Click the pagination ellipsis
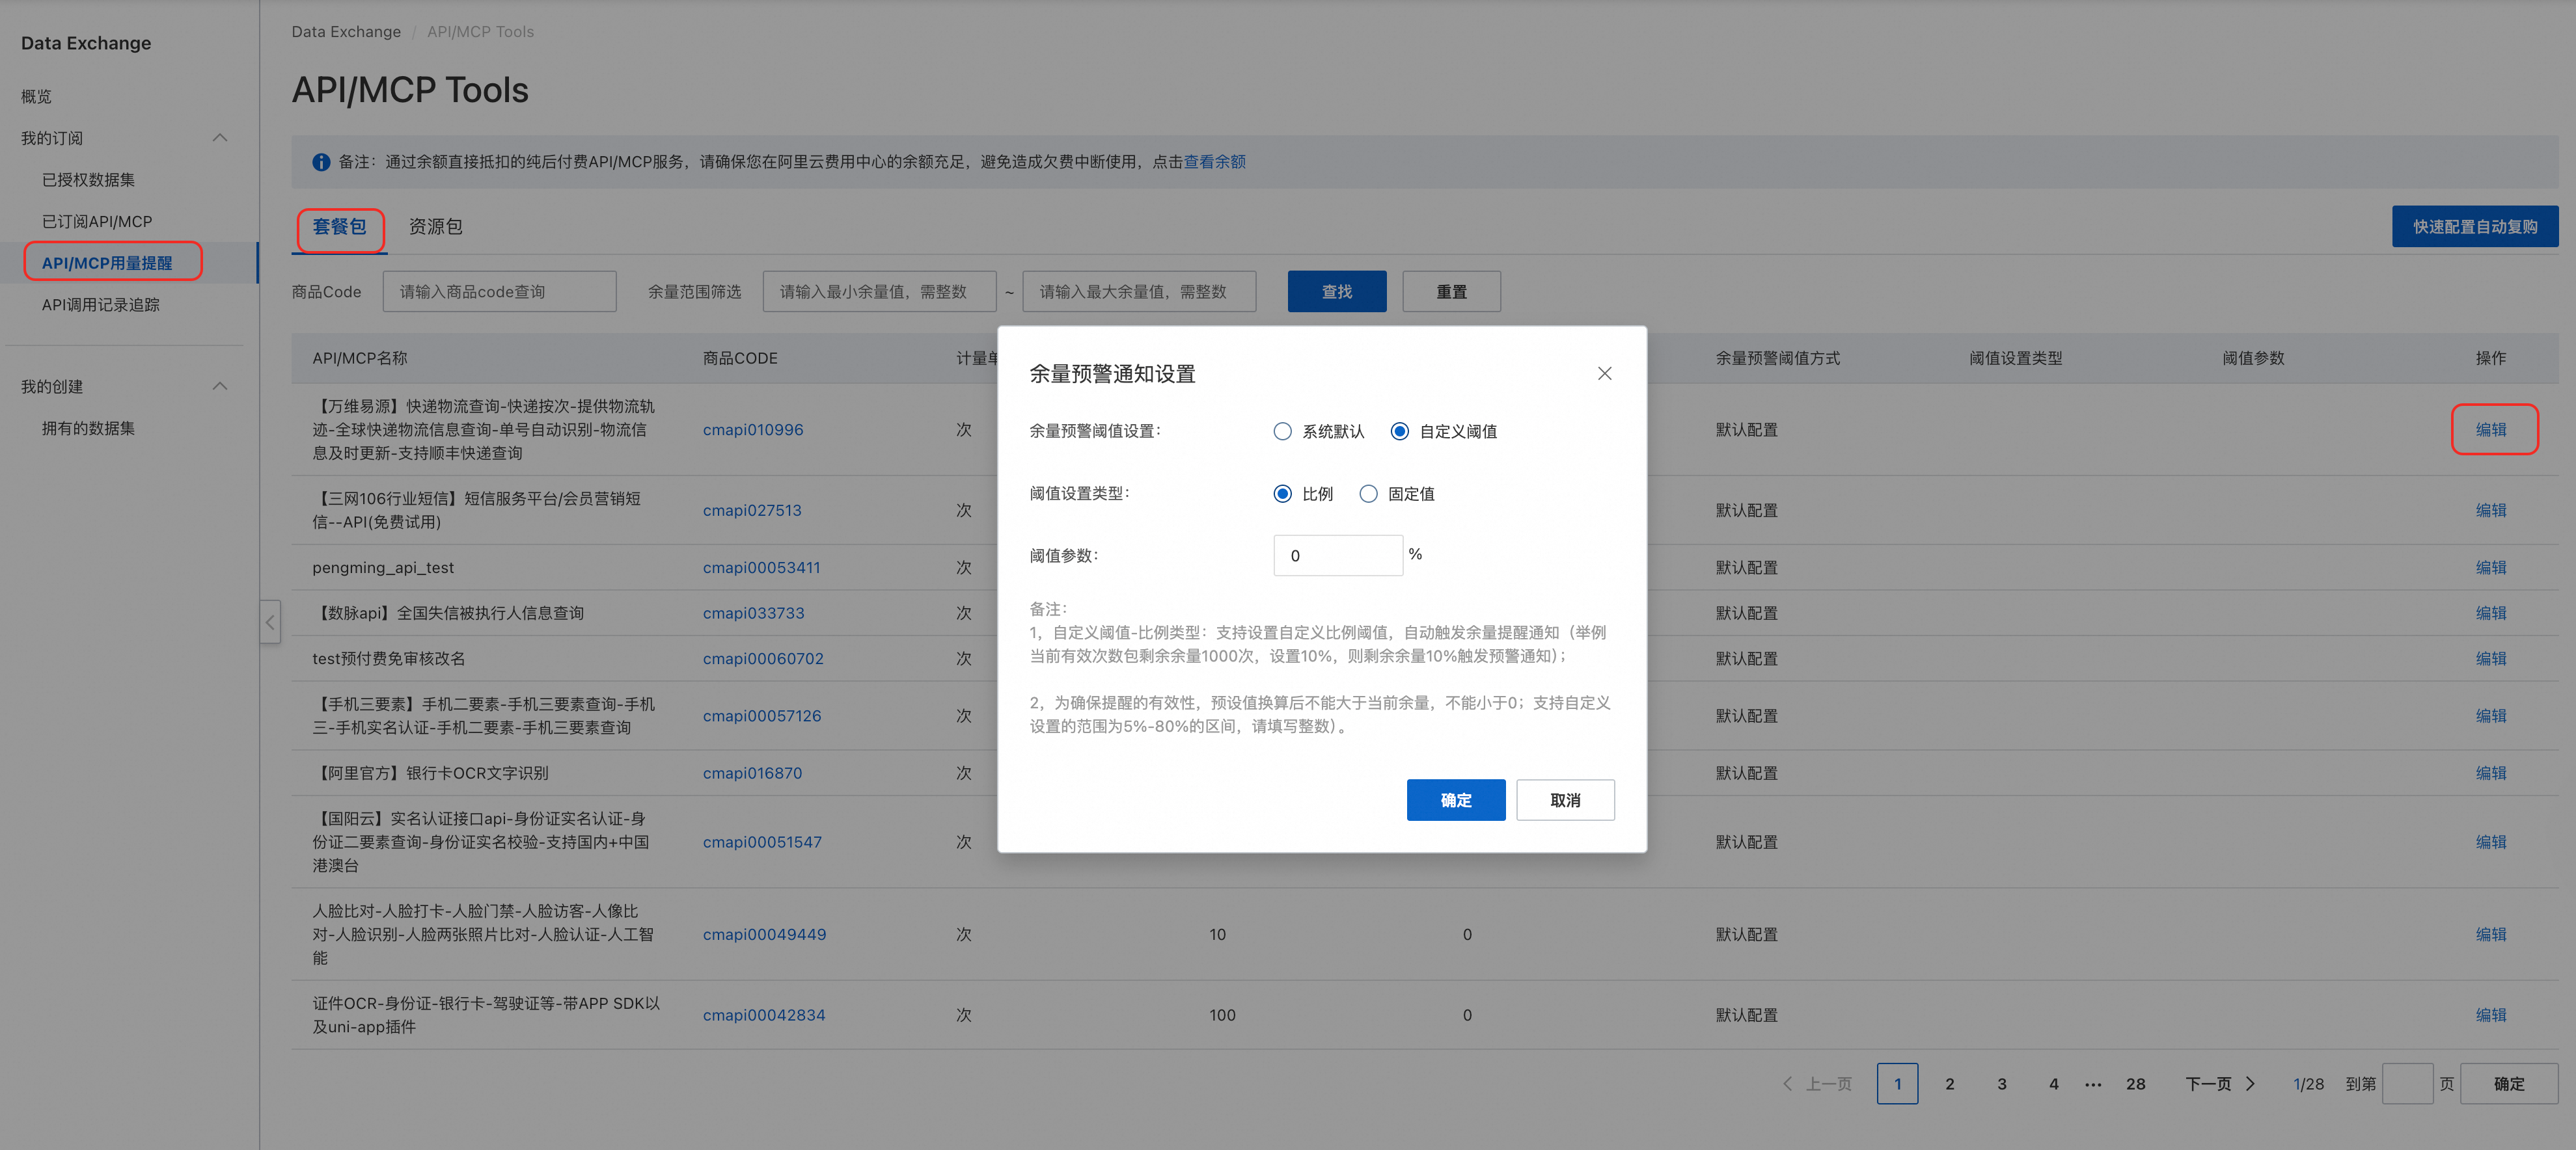The width and height of the screenshot is (2576, 1150). point(2093,1084)
